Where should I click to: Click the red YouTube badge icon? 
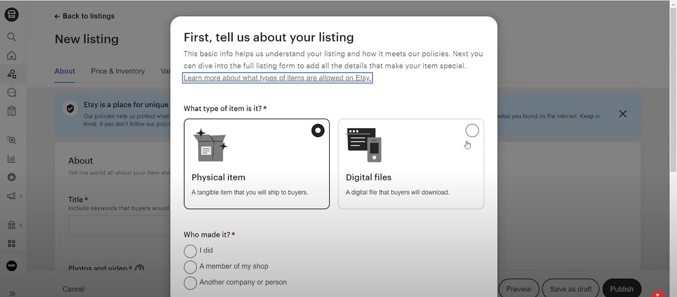pos(657,294)
